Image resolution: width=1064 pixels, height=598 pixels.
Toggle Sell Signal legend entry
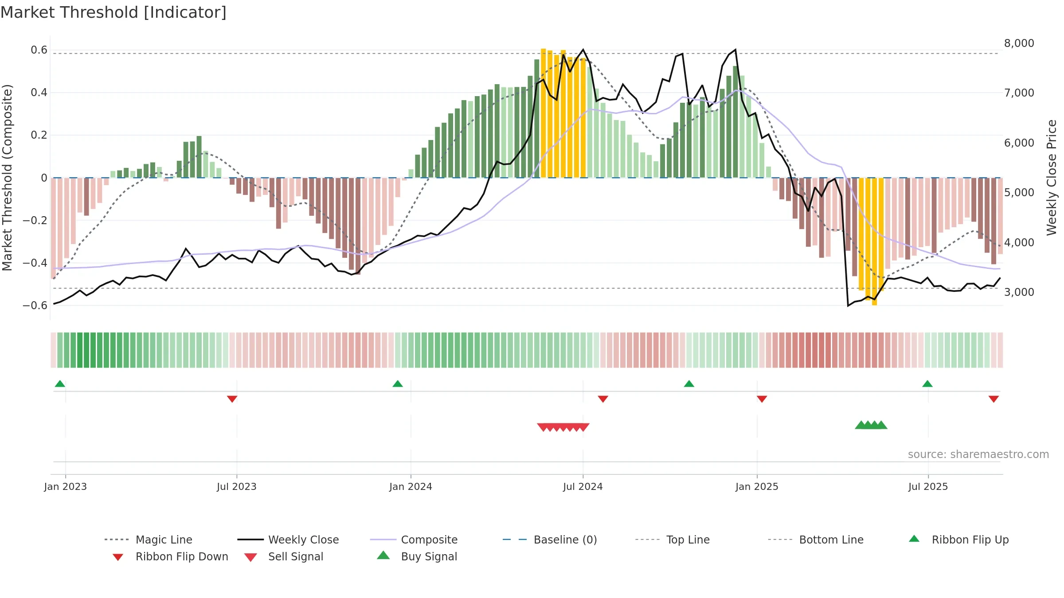click(284, 556)
